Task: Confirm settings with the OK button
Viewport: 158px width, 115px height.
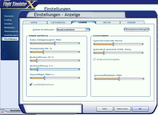Action: point(140,109)
